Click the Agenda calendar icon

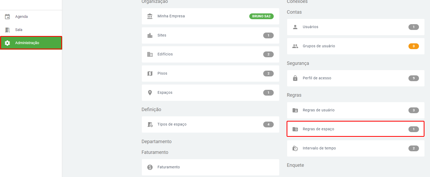coord(7,17)
